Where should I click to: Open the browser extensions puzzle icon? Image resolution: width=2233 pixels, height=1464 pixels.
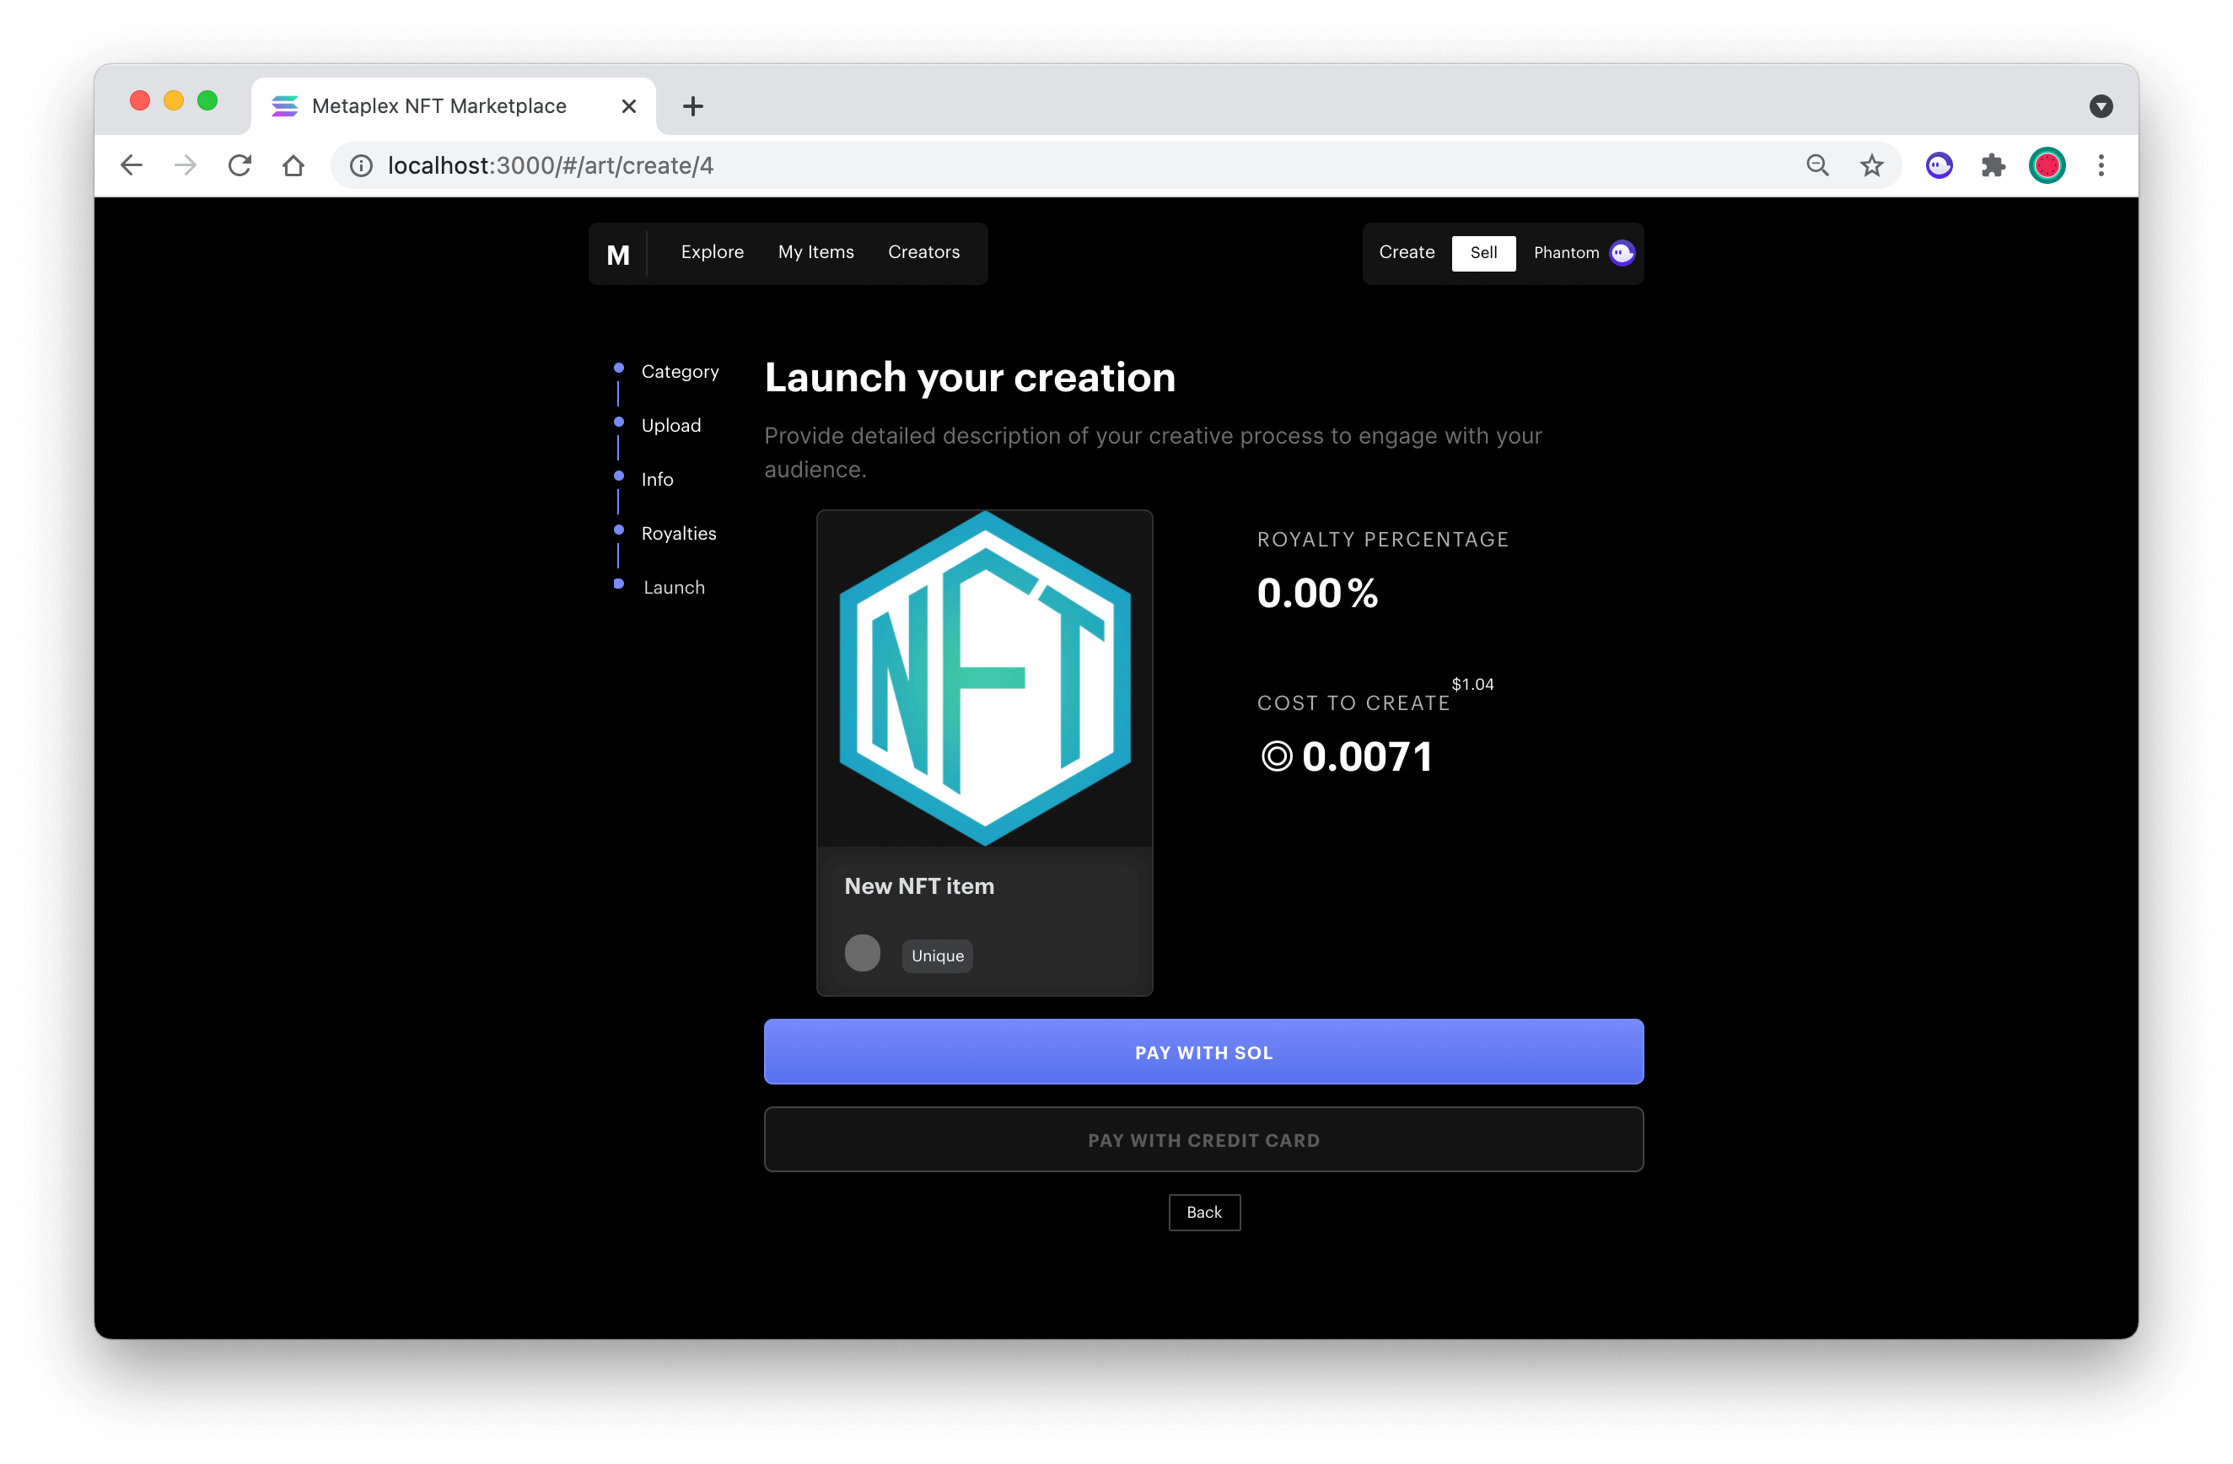click(1993, 166)
